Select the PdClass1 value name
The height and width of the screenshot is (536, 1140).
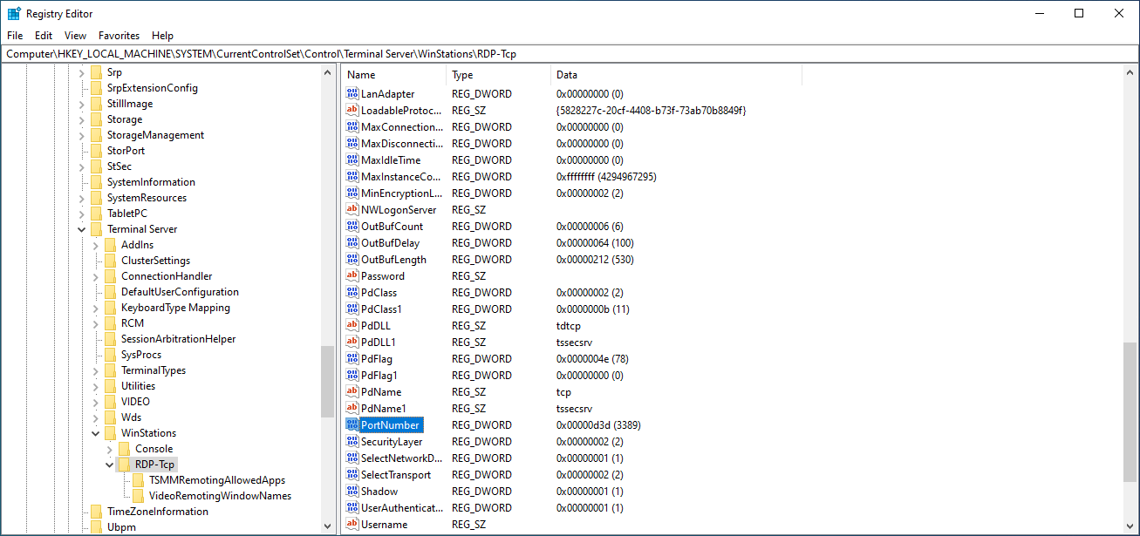tap(381, 309)
